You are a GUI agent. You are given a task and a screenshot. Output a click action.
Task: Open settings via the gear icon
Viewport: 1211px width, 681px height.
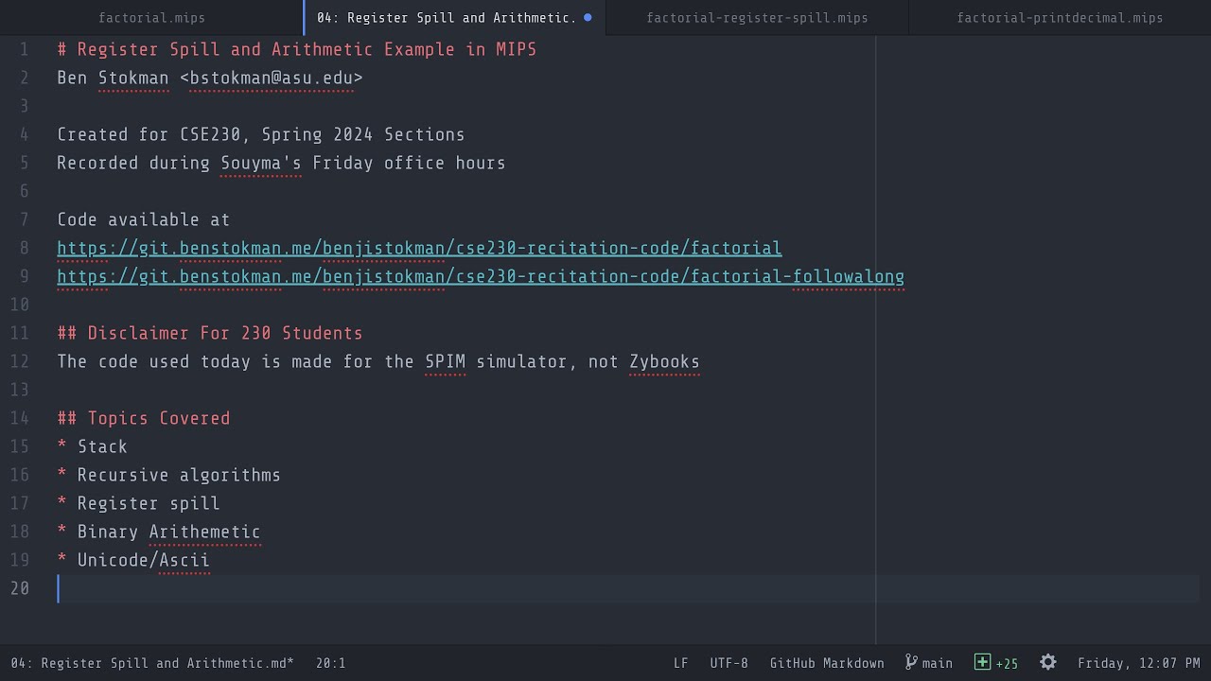(1047, 662)
